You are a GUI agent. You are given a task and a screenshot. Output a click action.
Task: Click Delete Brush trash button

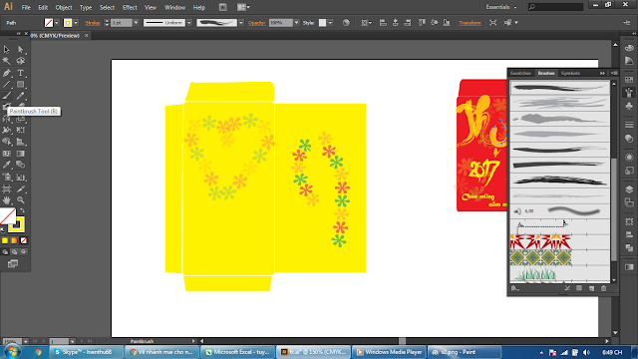coord(604,288)
